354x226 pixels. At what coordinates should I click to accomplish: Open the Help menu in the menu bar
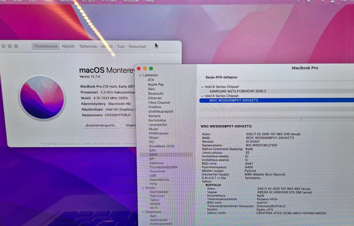150,1
